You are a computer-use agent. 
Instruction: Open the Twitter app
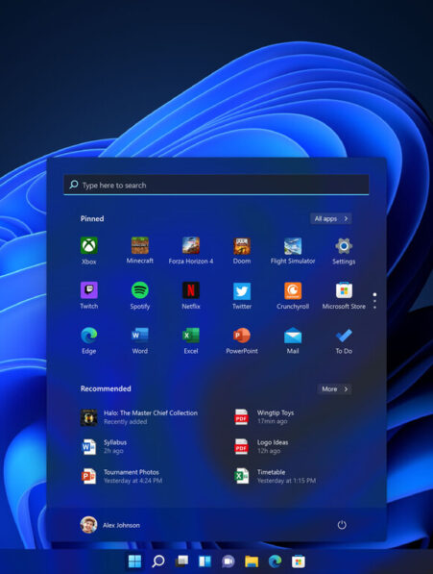click(x=242, y=295)
